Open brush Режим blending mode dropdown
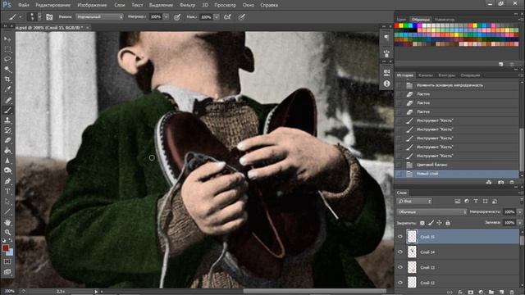Viewport: 525px width, 295px height. pos(99,16)
